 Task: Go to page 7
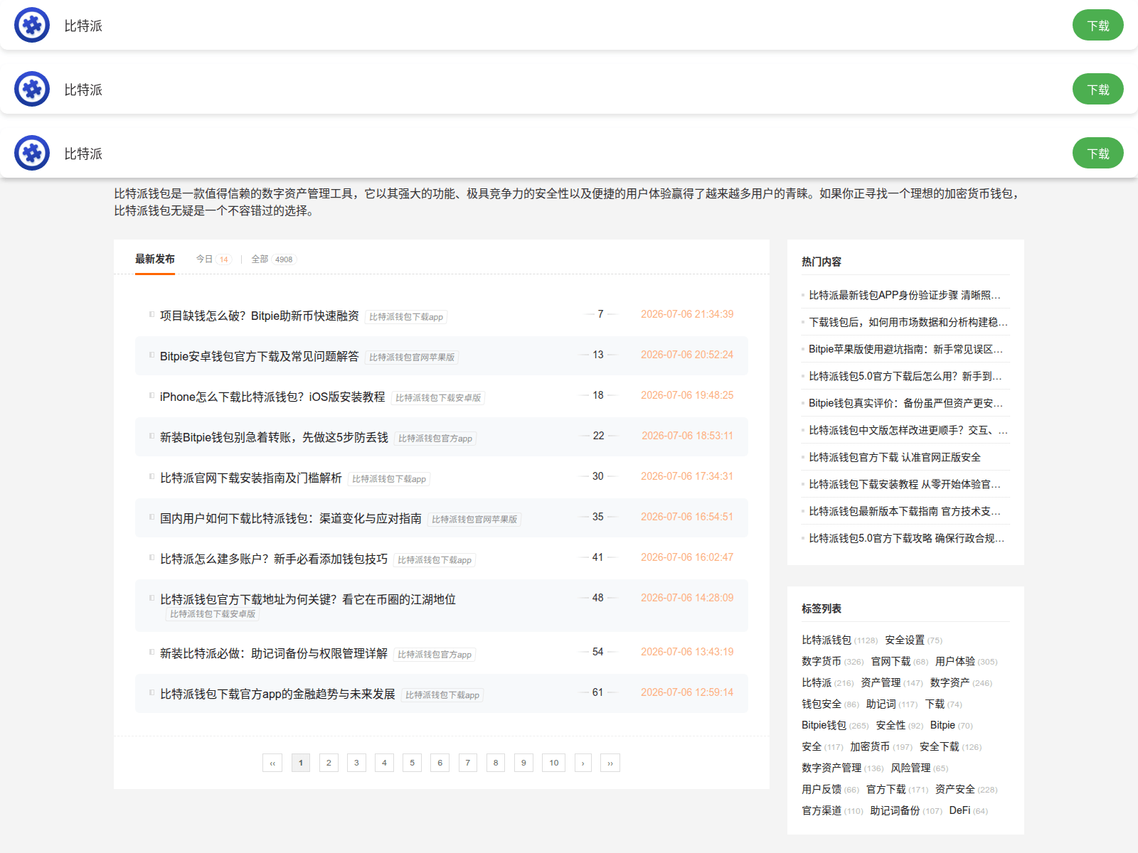(x=467, y=763)
